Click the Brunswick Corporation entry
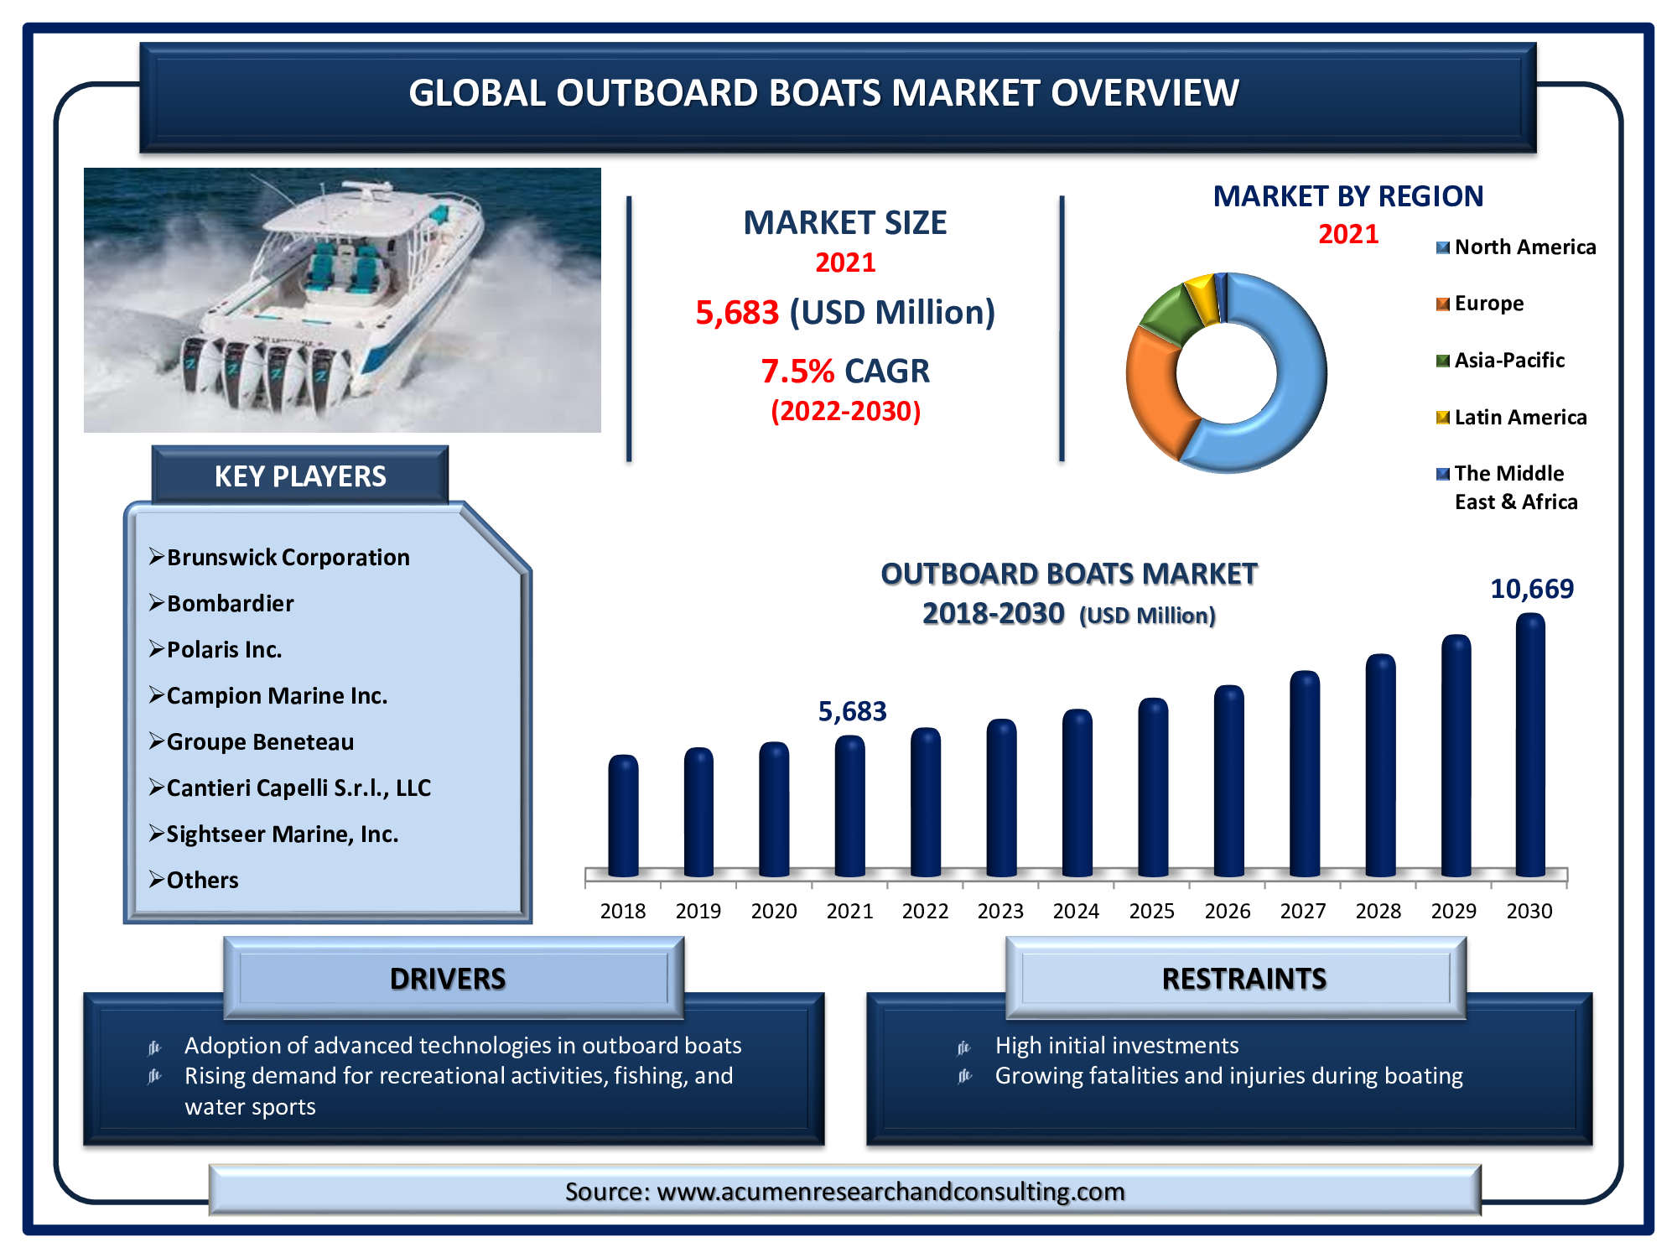This screenshot has width=1677, height=1258. (x=288, y=557)
